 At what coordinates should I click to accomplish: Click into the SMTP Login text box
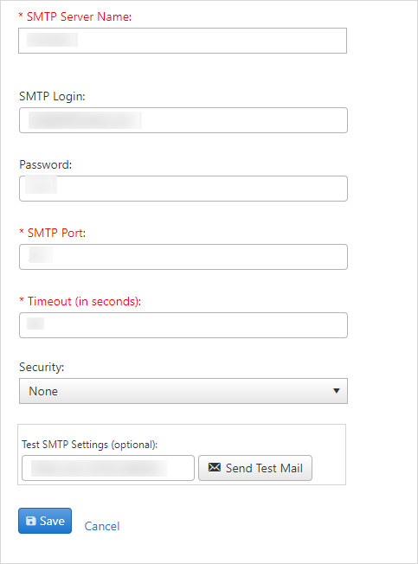point(183,120)
